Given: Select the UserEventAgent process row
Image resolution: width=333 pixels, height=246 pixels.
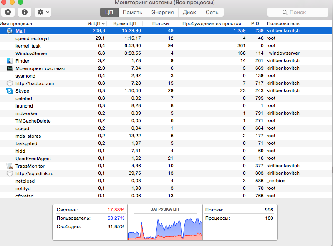Looking at the screenshot, I should tap(166, 158).
